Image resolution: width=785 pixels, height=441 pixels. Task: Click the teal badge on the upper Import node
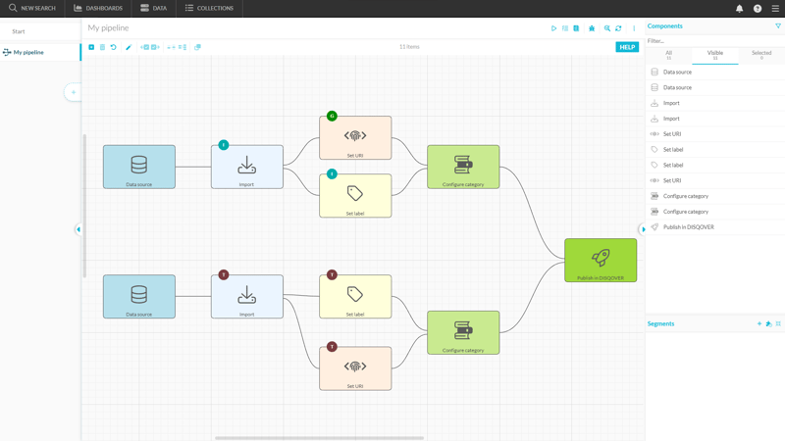click(x=224, y=145)
